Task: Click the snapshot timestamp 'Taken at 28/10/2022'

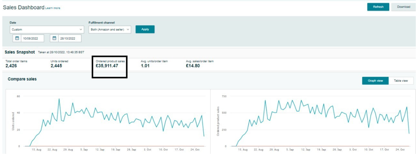Action: pos(61,52)
